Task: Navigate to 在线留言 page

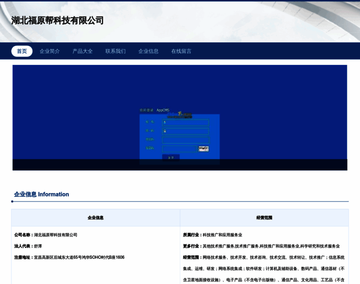Action: (181, 51)
